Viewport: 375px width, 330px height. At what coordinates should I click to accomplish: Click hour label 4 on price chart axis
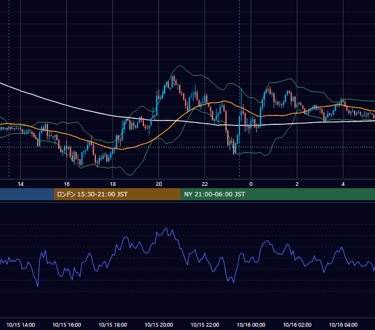(x=343, y=184)
